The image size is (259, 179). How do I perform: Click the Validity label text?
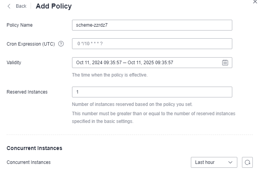[x=14, y=63]
